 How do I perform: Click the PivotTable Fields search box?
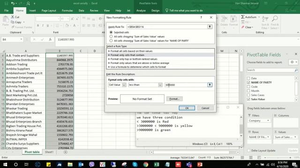tap(270, 70)
